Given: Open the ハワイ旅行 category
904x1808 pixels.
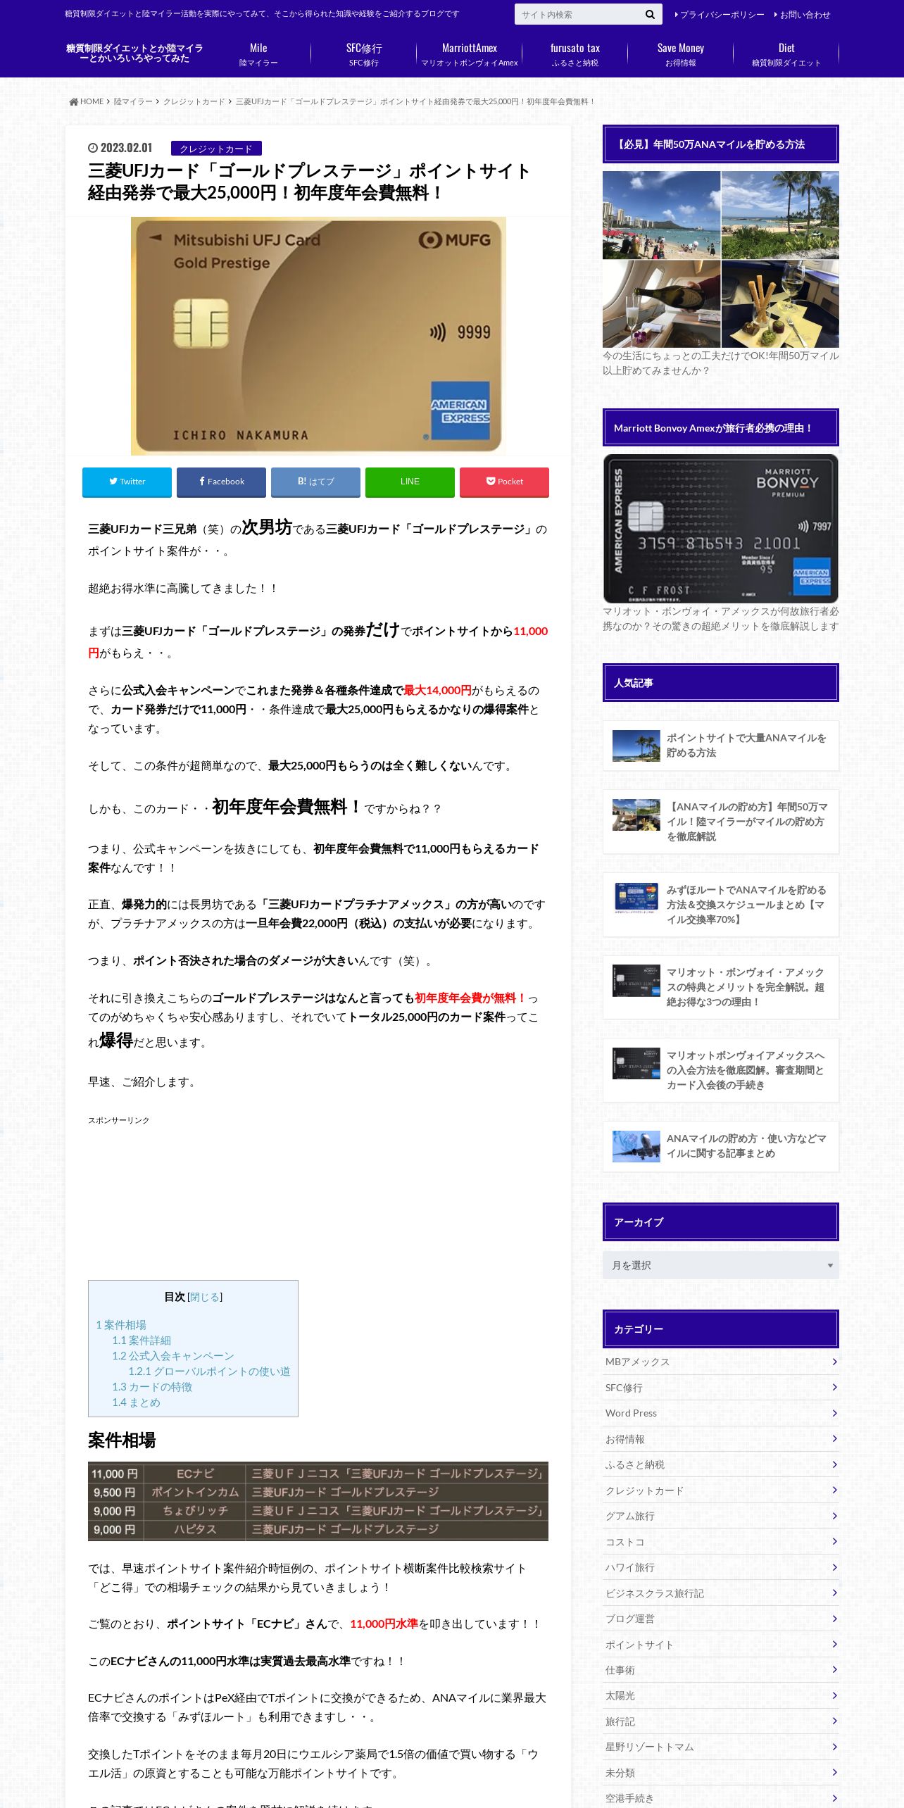Looking at the screenshot, I should [721, 1567].
